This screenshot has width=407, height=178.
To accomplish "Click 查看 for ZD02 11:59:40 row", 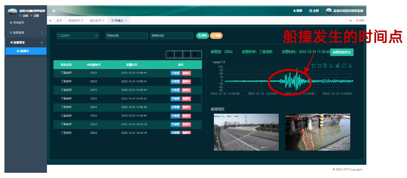I will (x=175, y=116).
